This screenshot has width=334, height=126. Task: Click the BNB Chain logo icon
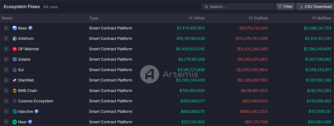[15, 91]
